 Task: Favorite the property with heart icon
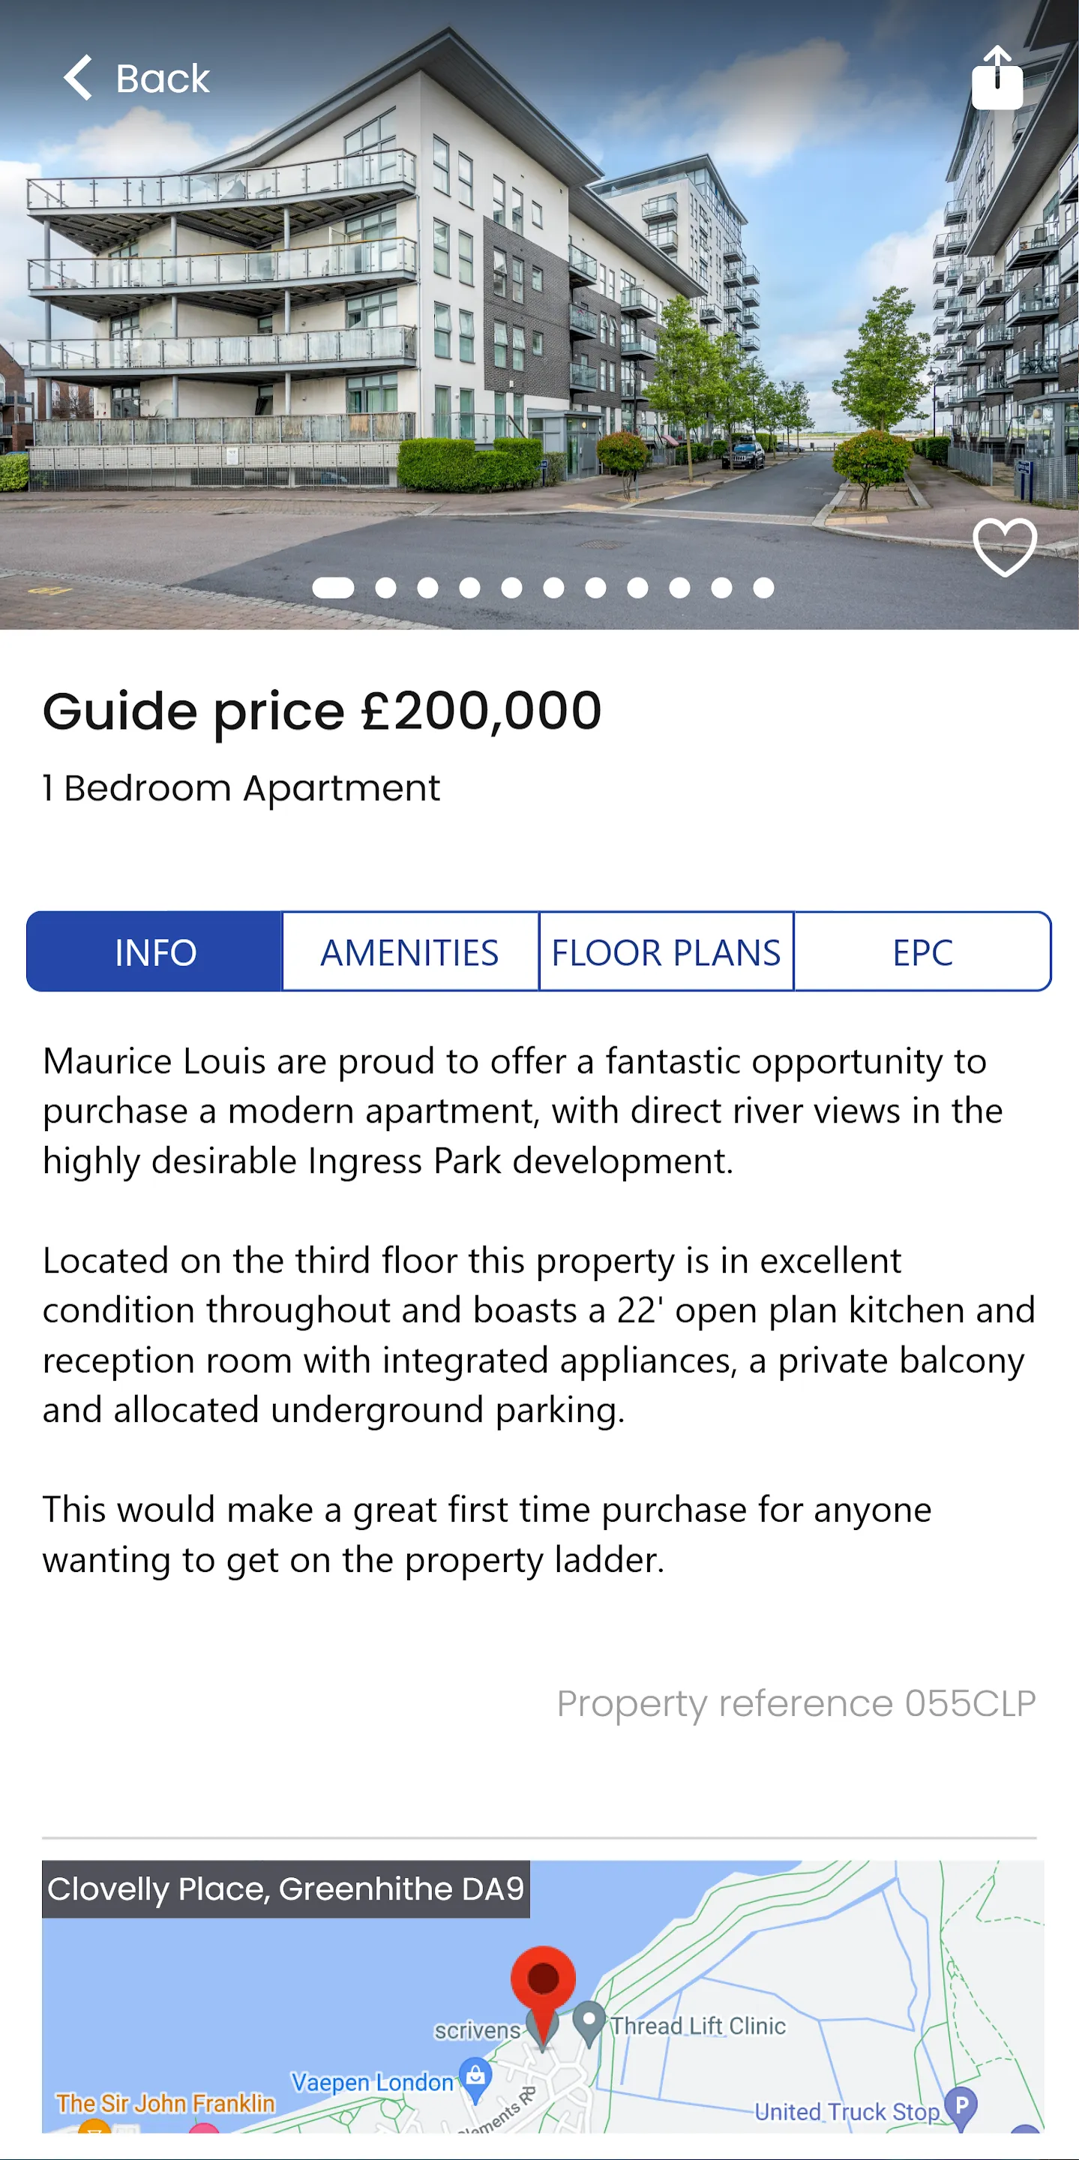pyautogui.click(x=1004, y=547)
